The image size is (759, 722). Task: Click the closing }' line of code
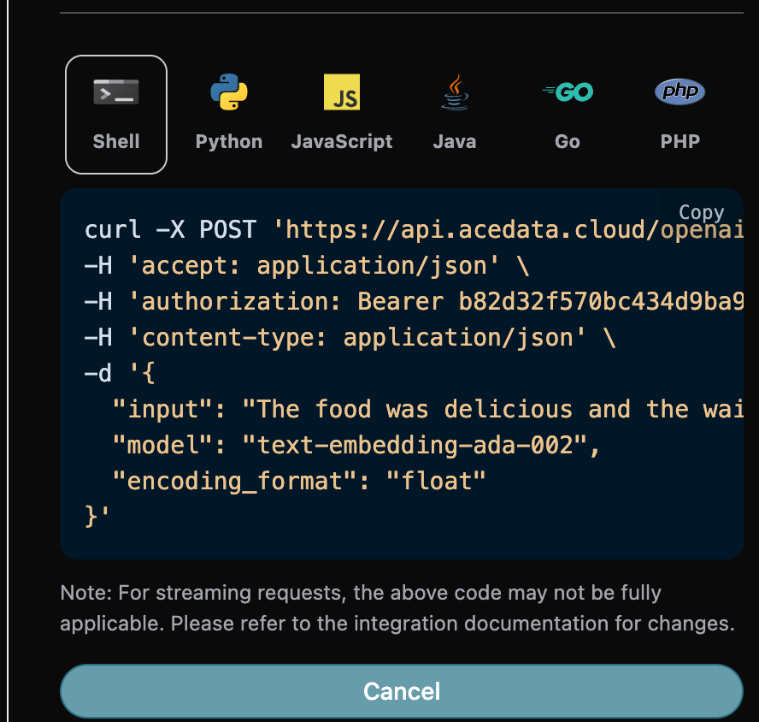coord(97,517)
